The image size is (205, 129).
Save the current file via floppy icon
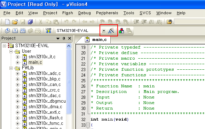23,22
